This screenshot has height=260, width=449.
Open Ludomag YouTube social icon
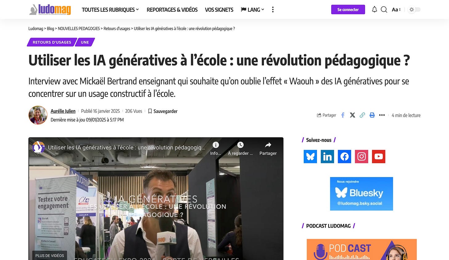pos(378,156)
